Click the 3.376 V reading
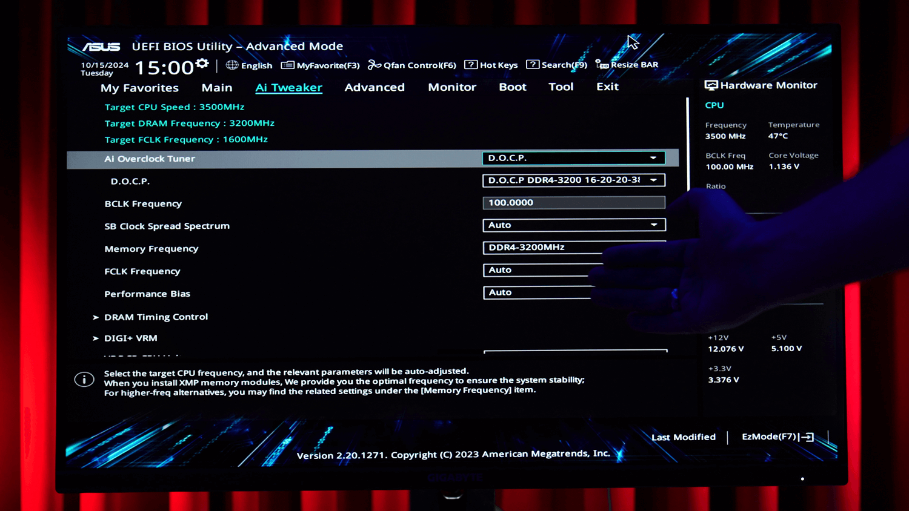The image size is (909, 511). 724,380
